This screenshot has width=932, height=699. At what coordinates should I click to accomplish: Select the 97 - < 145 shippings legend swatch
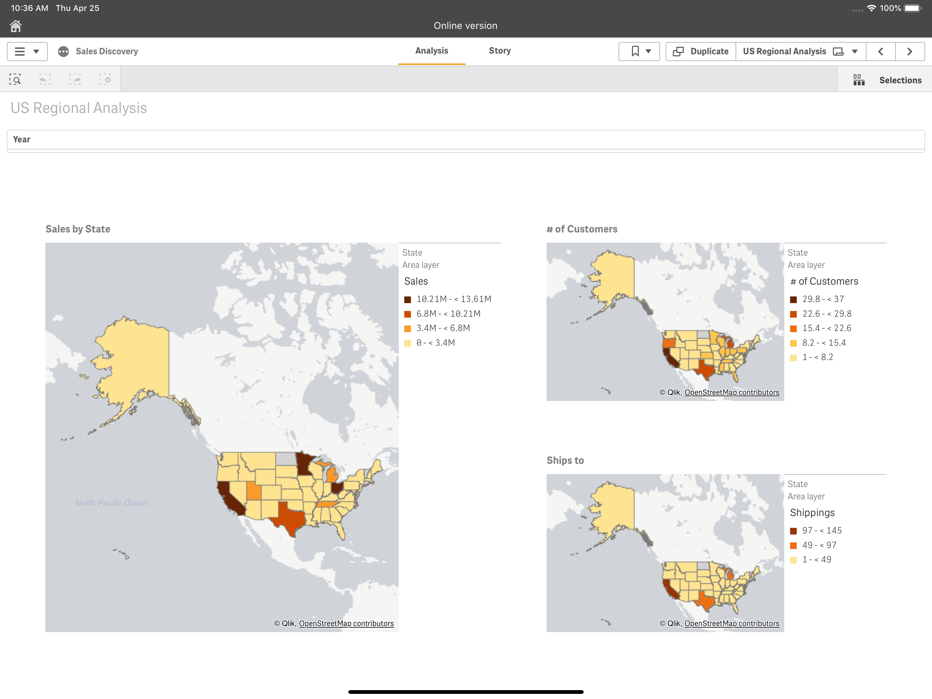click(793, 531)
